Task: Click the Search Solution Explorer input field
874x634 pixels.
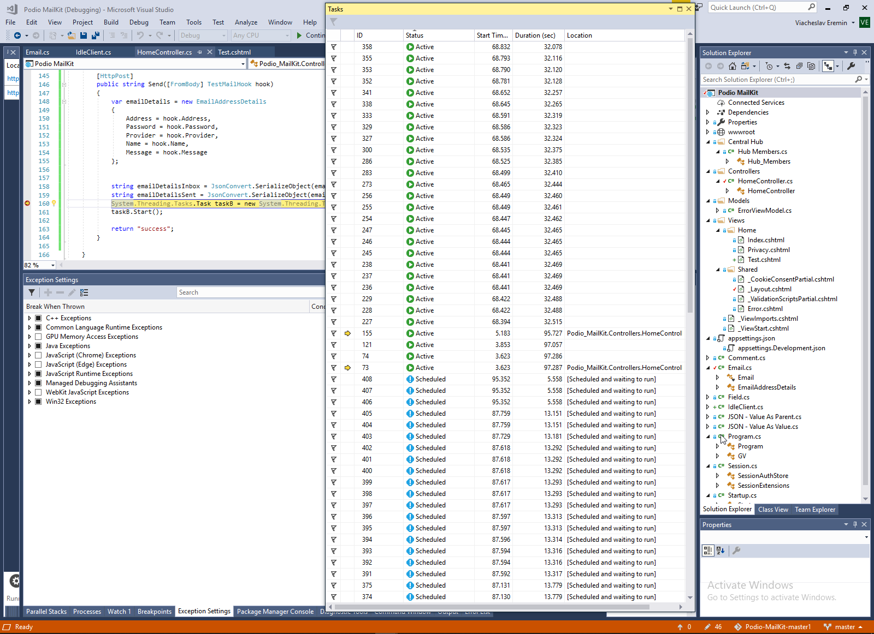Action: pos(777,80)
